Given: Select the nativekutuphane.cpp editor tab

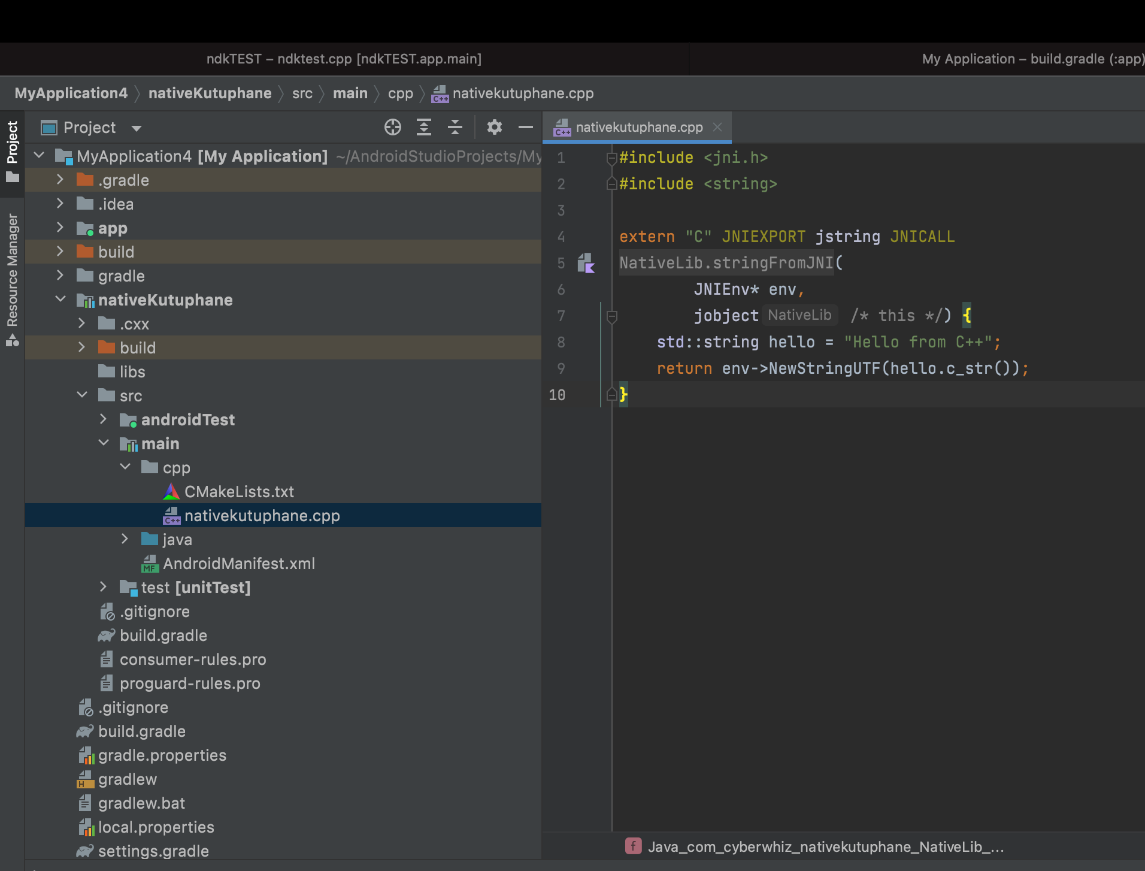Looking at the screenshot, I should point(638,127).
